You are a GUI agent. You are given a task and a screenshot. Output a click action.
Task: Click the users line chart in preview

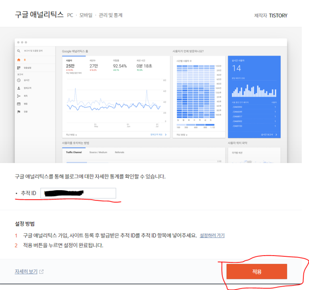click(114, 100)
